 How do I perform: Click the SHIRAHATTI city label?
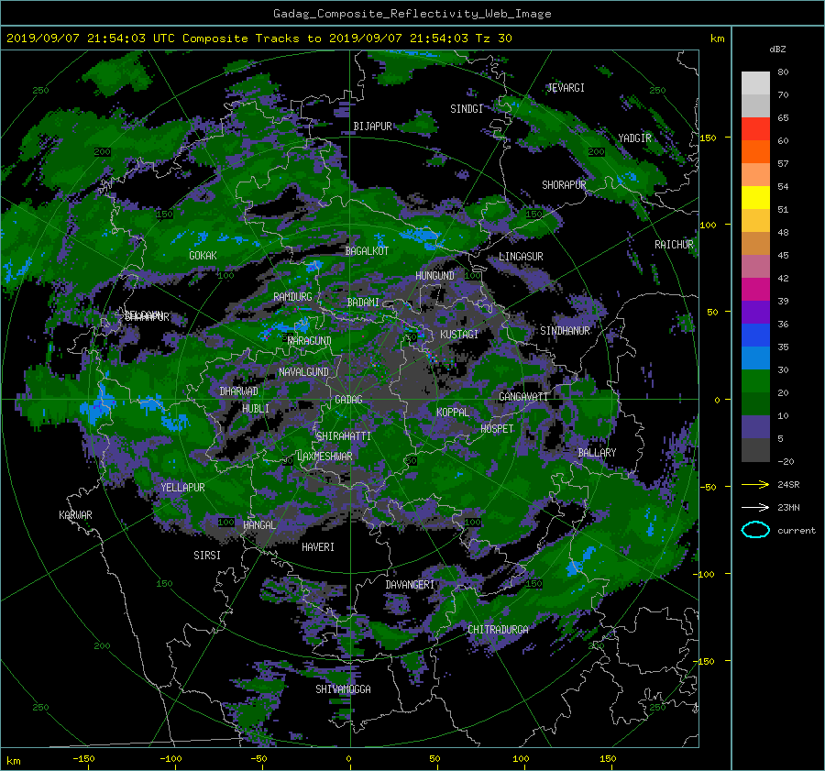coord(343,436)
